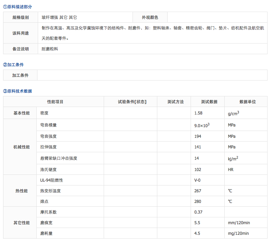Click the ③原料技术数据 section heading
272x241 pixels.
click(18, 91)
